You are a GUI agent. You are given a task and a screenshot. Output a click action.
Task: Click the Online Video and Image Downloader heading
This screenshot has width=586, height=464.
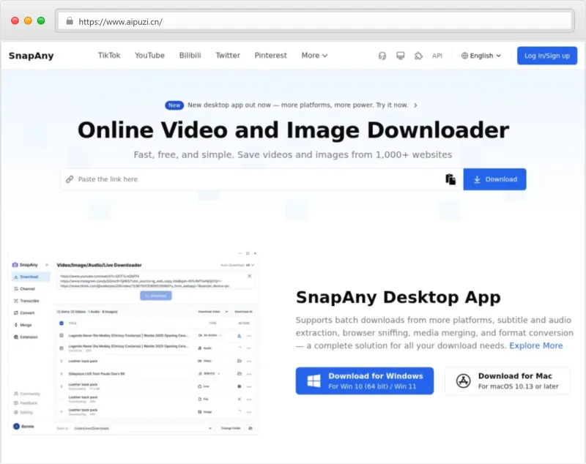click(293, 130)
